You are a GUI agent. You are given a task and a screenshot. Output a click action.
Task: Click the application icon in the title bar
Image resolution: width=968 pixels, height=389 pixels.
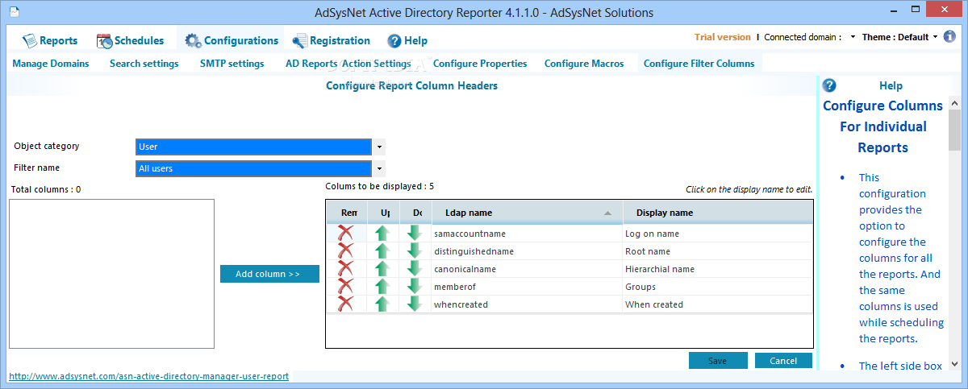coord(15,12)
